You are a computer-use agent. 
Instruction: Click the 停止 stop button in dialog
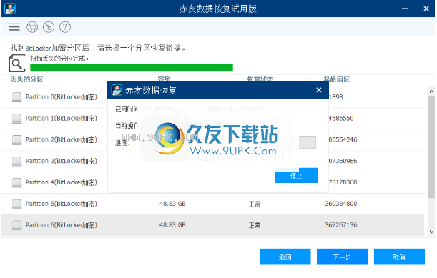click(296, 176)
